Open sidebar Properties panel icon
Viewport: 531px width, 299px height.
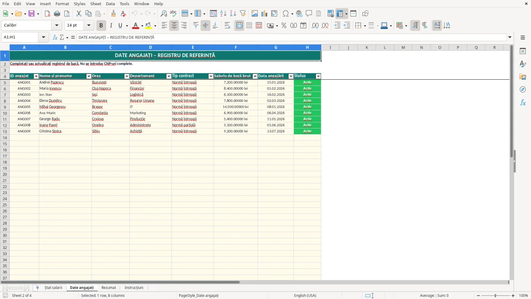click(x=523, y=51)
